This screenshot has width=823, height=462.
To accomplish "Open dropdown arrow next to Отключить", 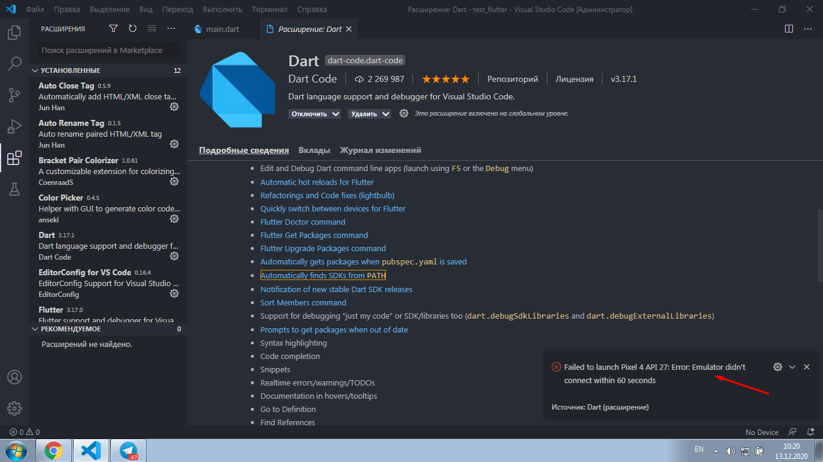I will pyautogui.click(x=336, y=114).
